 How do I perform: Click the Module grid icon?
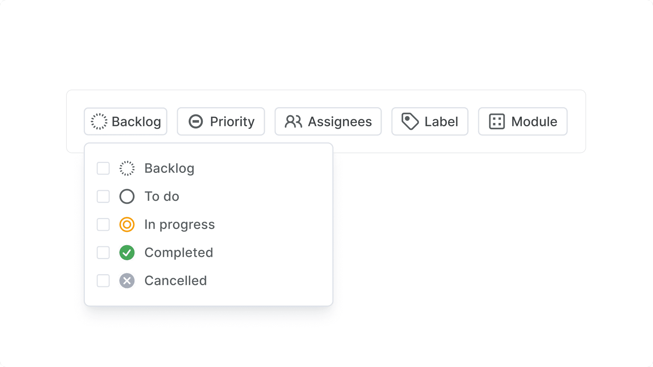497,121
